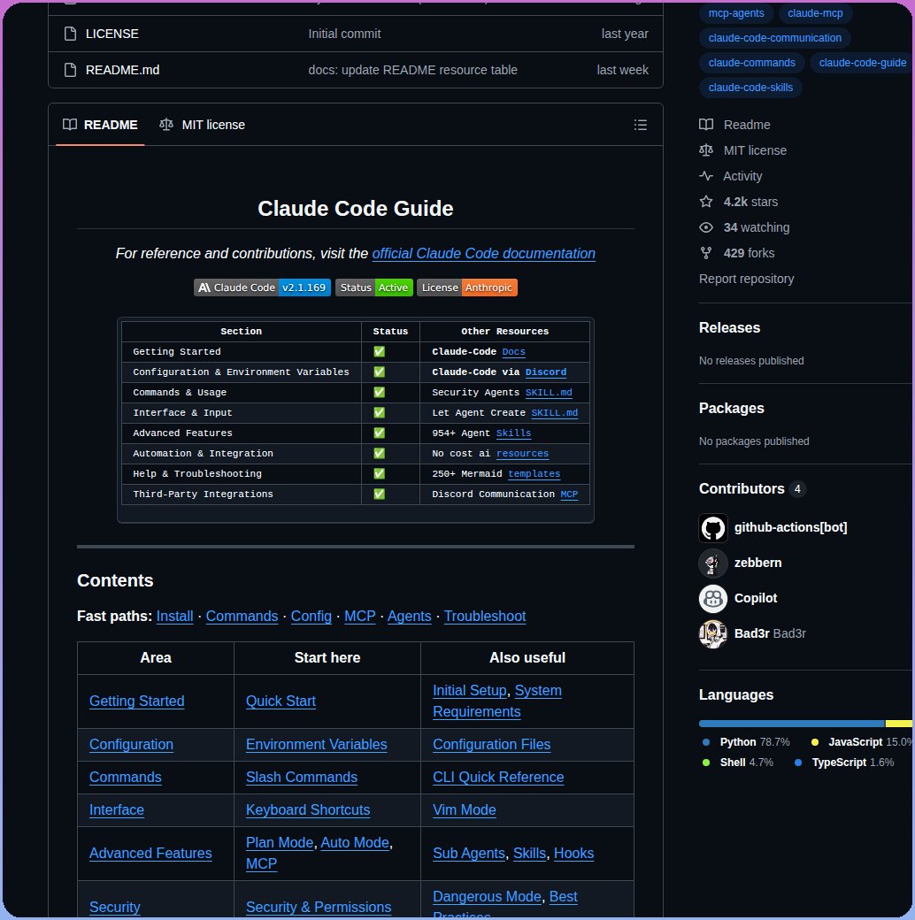Viewport: 915px width, 920px height.
Task: Select the claude-mcp topic tag
Action: [815, 13]
